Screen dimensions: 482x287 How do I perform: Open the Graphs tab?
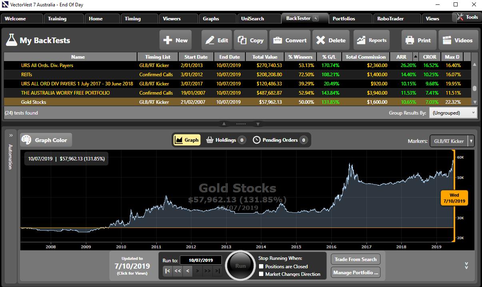(218, 19)
